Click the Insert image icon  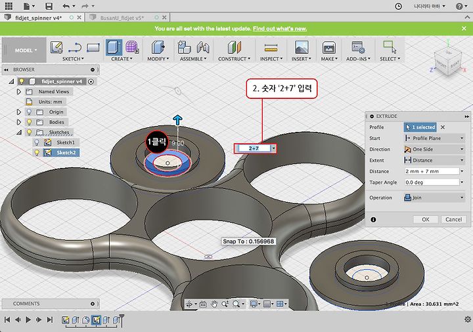coord(302,47)
